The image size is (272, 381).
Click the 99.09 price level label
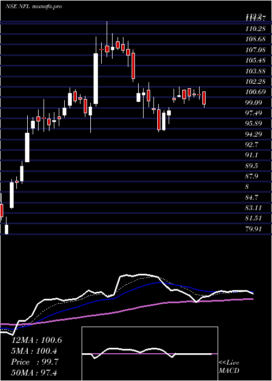coord(254,102)
